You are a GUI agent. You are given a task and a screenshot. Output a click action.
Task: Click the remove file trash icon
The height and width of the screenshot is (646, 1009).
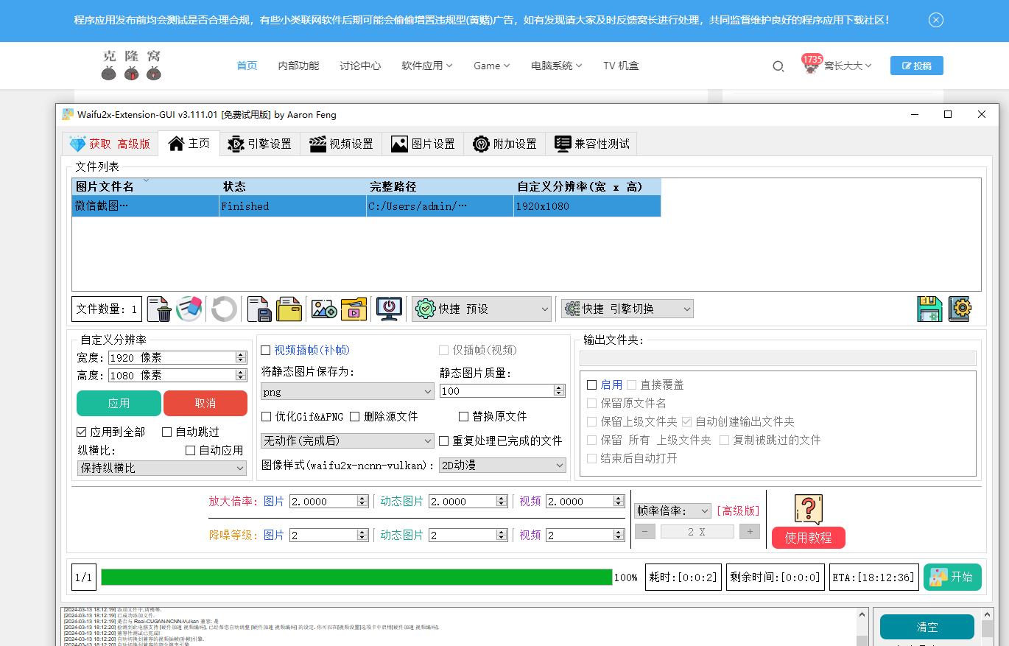[159, 309]
